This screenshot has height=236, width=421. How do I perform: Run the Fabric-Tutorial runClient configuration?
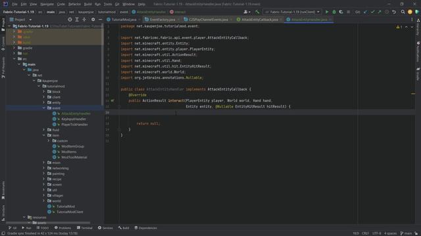tap(327, 12)
